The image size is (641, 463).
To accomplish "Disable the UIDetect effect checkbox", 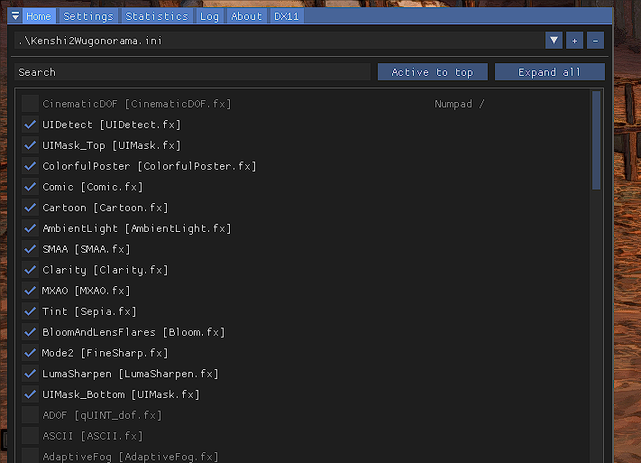I will coord(30,125).
